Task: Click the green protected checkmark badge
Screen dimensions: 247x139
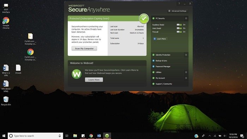Action: tap(144, 19)
